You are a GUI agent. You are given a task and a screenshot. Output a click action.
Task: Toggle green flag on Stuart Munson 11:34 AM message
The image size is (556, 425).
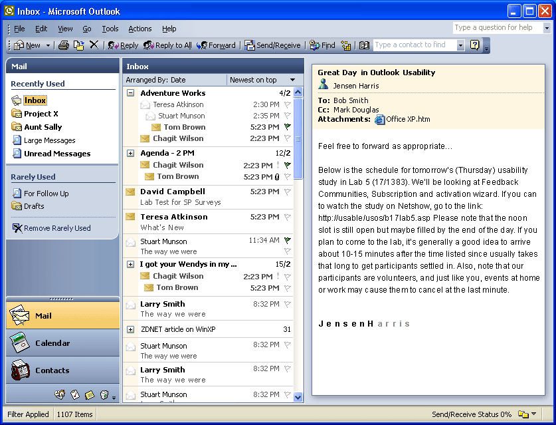[x=287, y=241]
